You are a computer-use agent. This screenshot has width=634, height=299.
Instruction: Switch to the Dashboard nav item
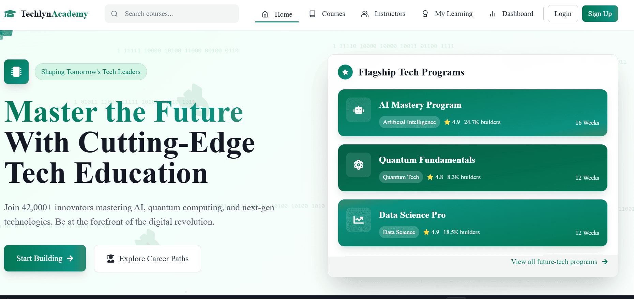pos(511,14)
